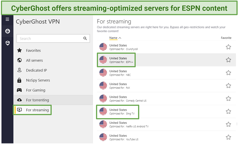This screenshot has height=144, width=238.
Task: Favorite the Comedy Central US server star
Action: point(229,99)
